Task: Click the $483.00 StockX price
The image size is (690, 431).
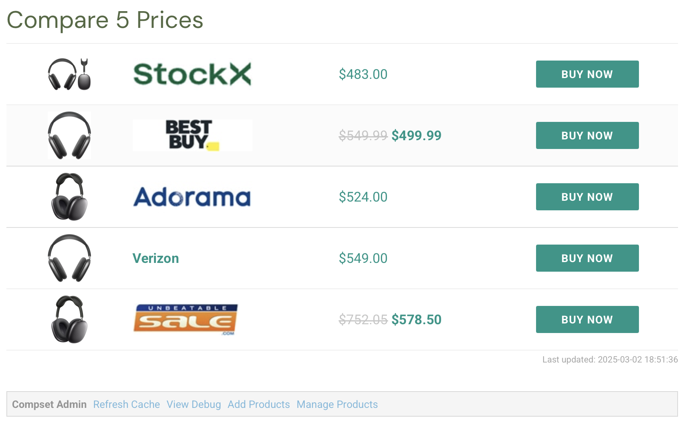Action: (363, 74)
